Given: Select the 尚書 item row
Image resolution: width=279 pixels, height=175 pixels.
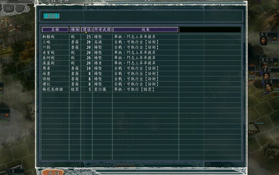Looking at the screenshot, I should (141, 74).
